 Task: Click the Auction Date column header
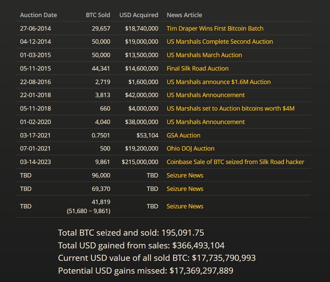click(x=38, y=15)
